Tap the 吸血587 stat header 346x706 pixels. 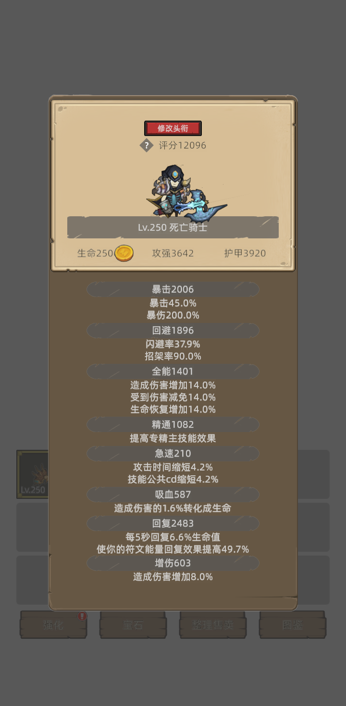coord(173,495)
